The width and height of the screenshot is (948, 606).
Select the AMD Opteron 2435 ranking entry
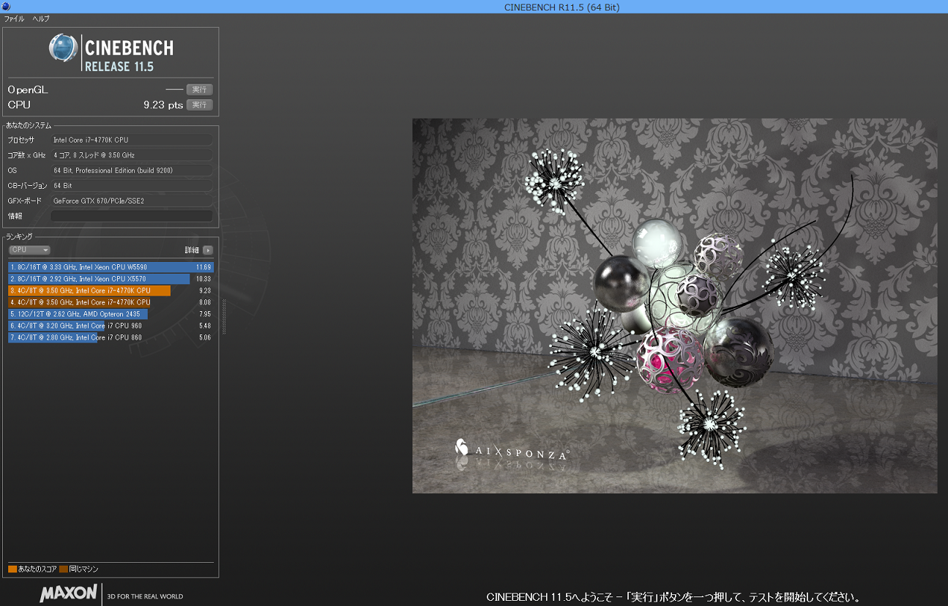coord(110,314)
